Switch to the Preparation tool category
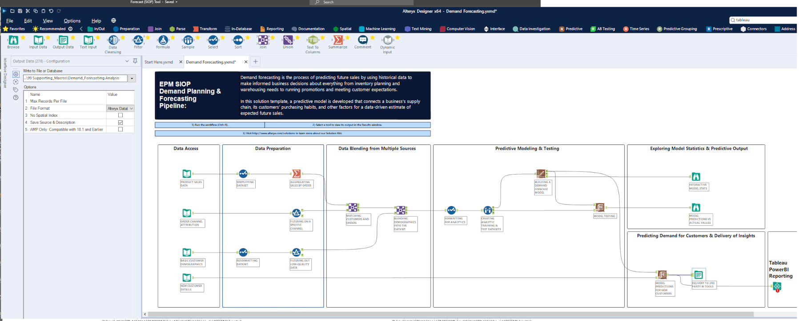Image resolution: width=799 pixels, height=321 pixels. point(126,29)
